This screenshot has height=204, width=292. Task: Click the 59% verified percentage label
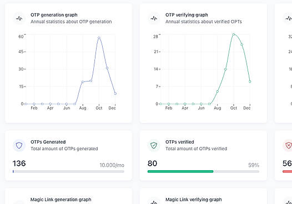point(254,165)
